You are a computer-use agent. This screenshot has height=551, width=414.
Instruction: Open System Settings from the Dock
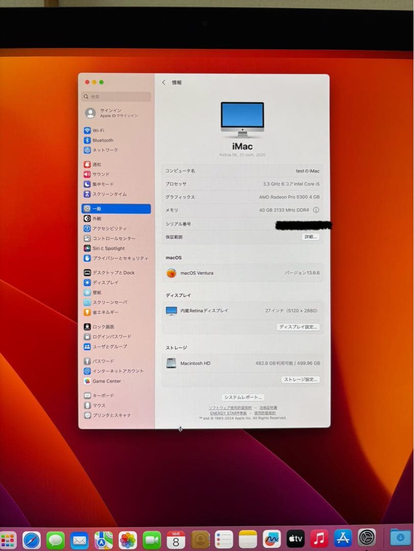click(367, 538)
